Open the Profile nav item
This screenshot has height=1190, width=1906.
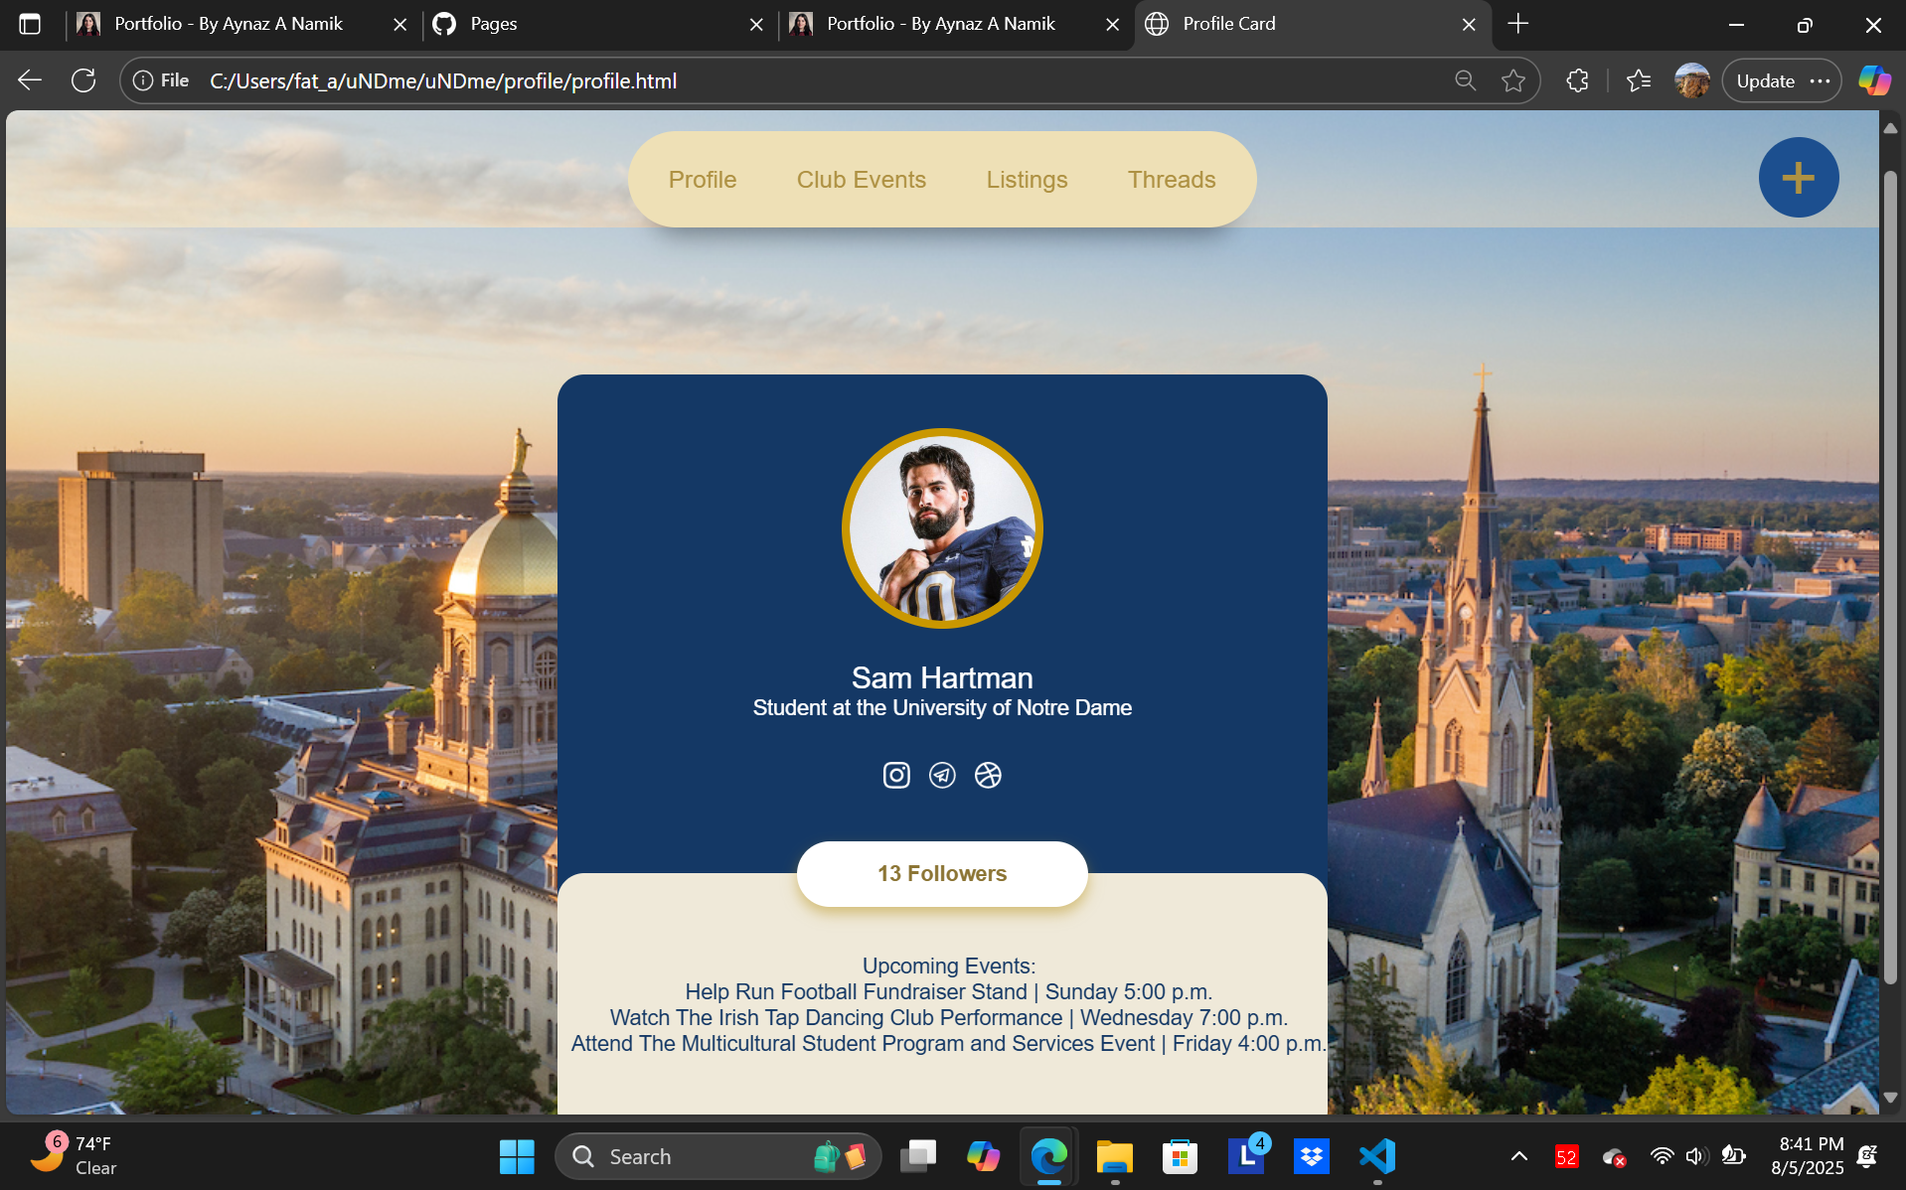(x=703, y=180)
